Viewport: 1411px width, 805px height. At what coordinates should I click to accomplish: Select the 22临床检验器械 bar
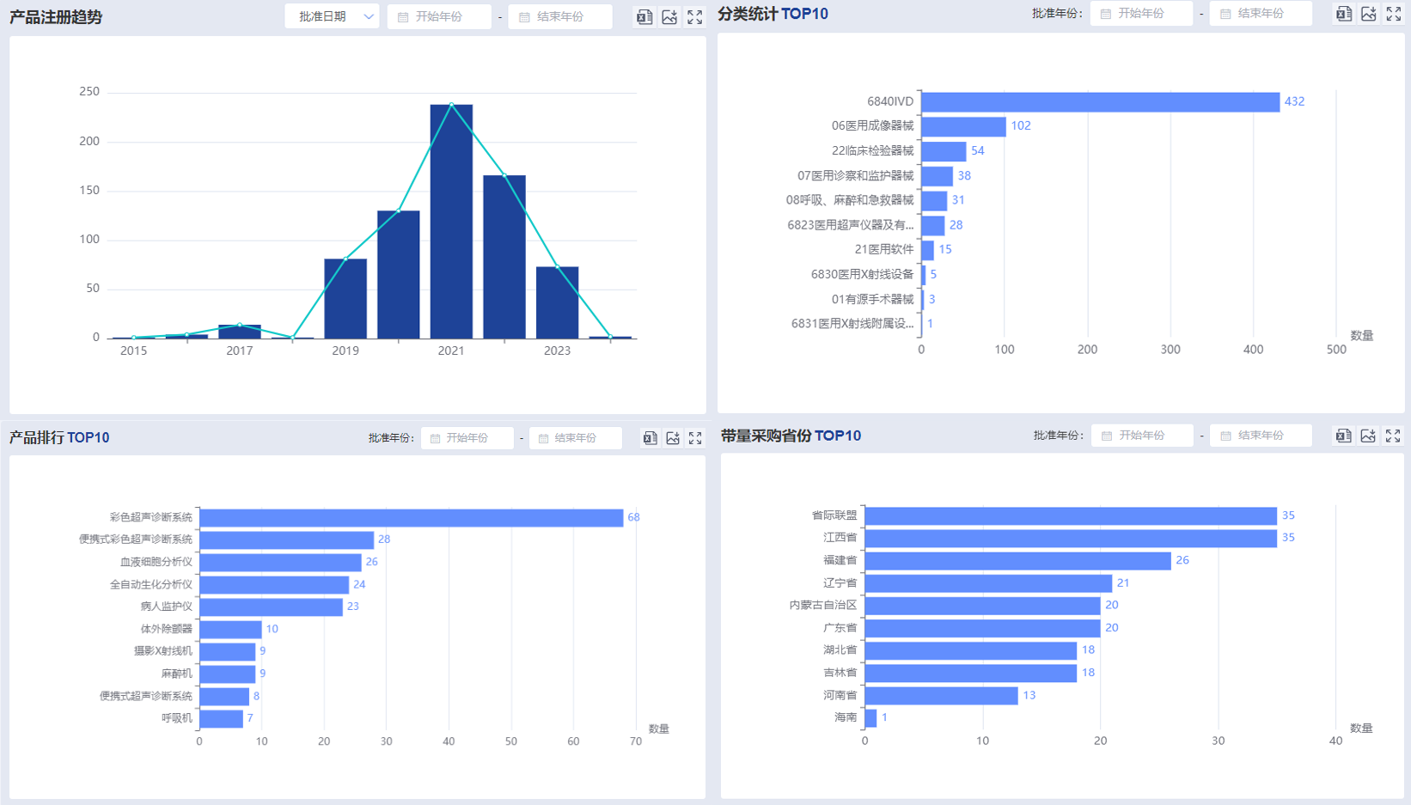point(944,151)
